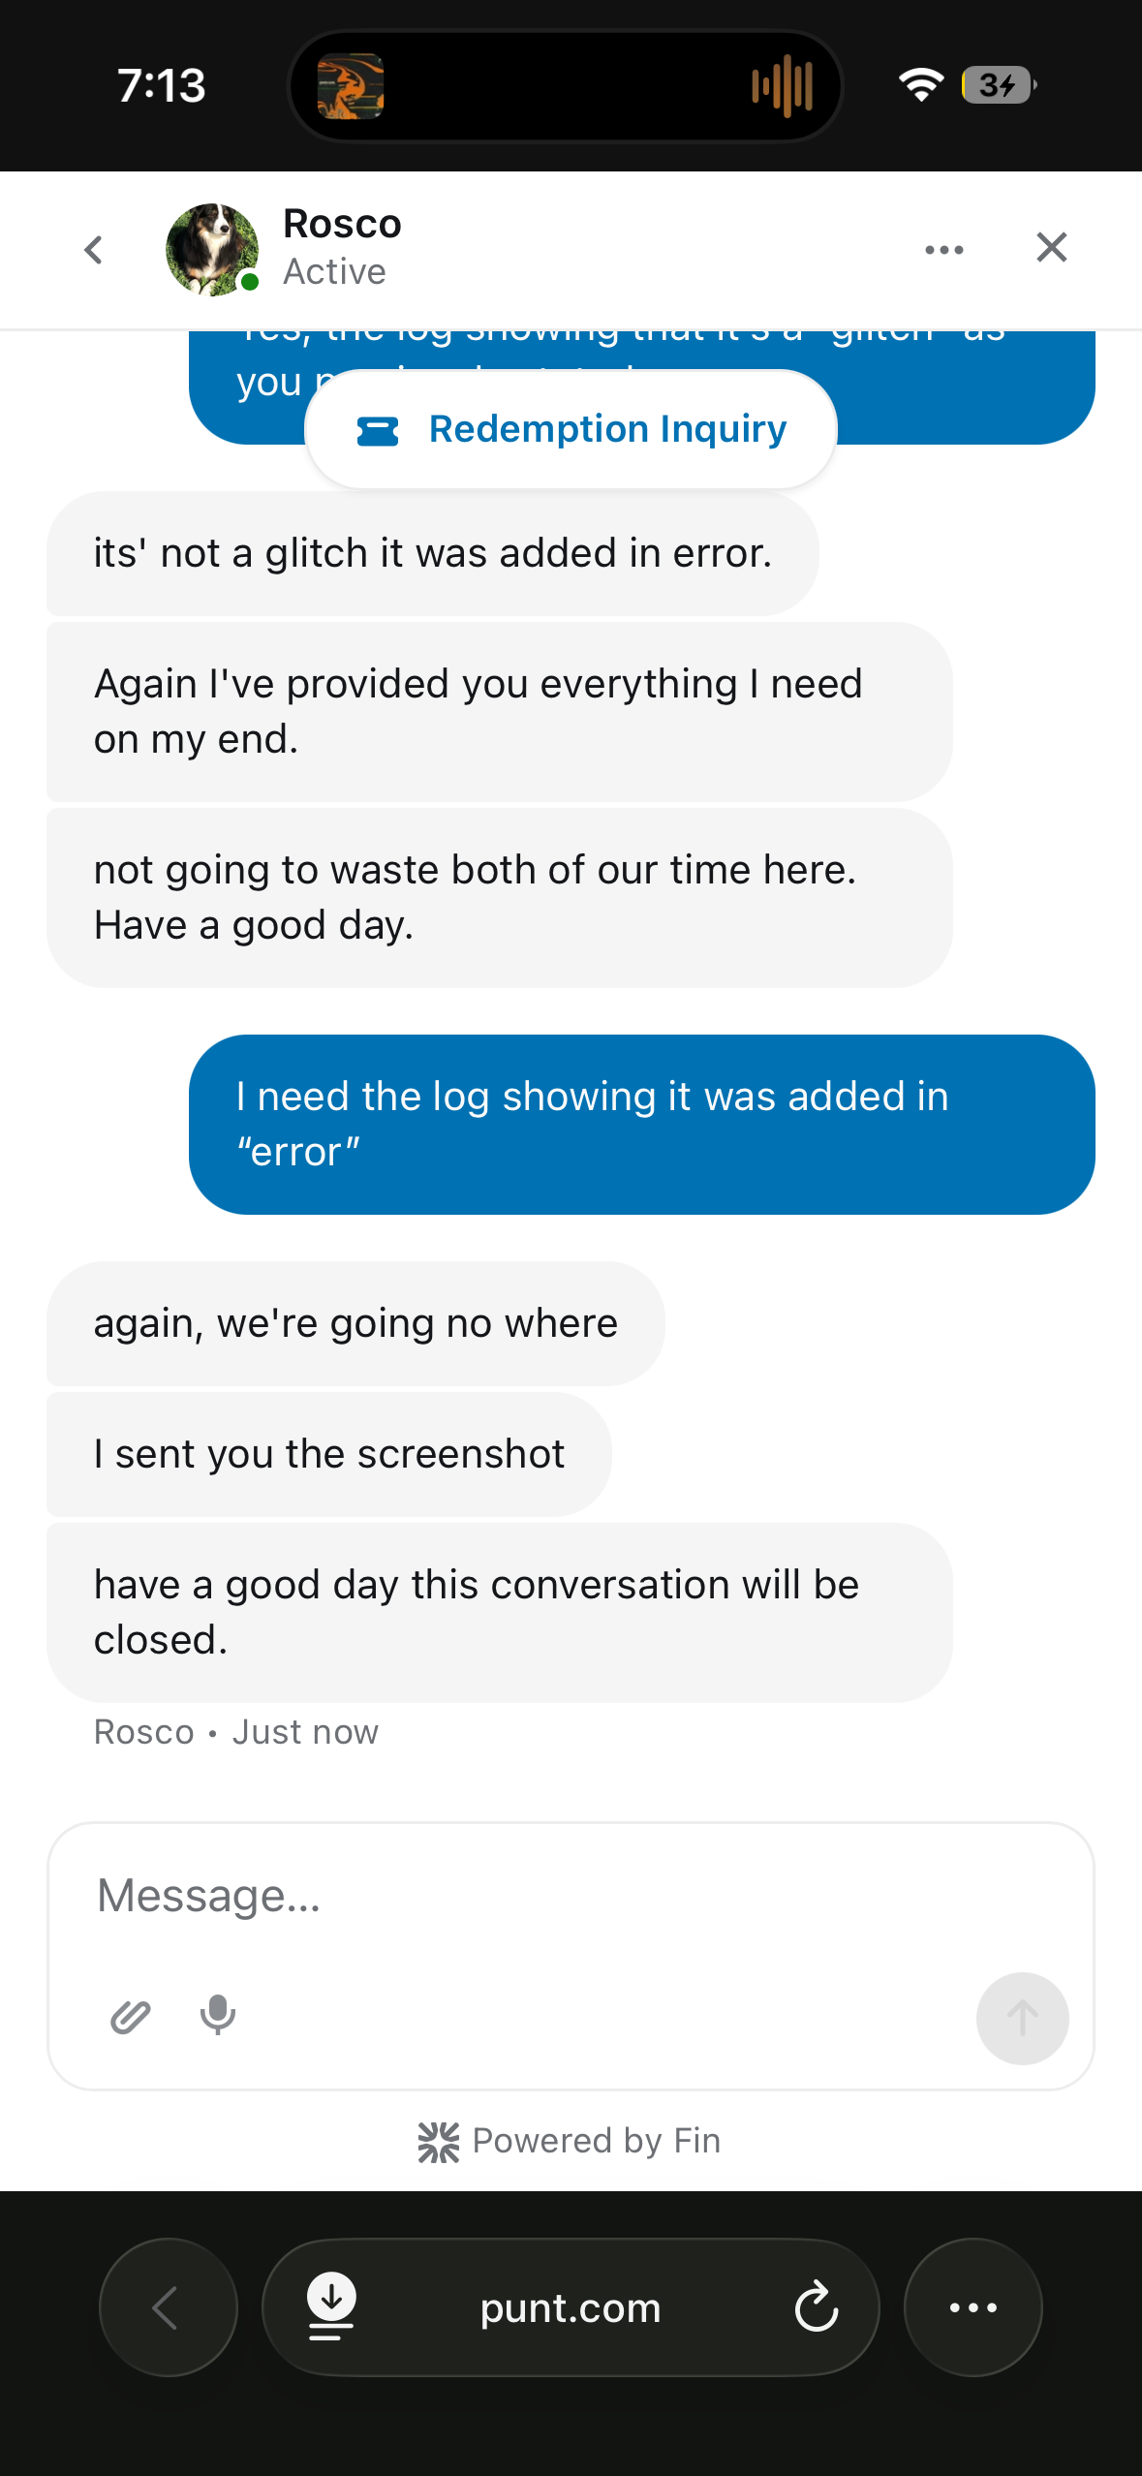Tap the now-playing artwork in Dynamic Island
The height and width of the screenshot is (2476, 1142).
pos(351,86)
